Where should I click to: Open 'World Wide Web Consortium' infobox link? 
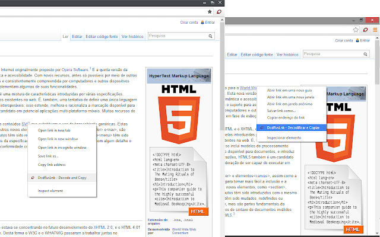pyautogui.click(x=184, y=231)
